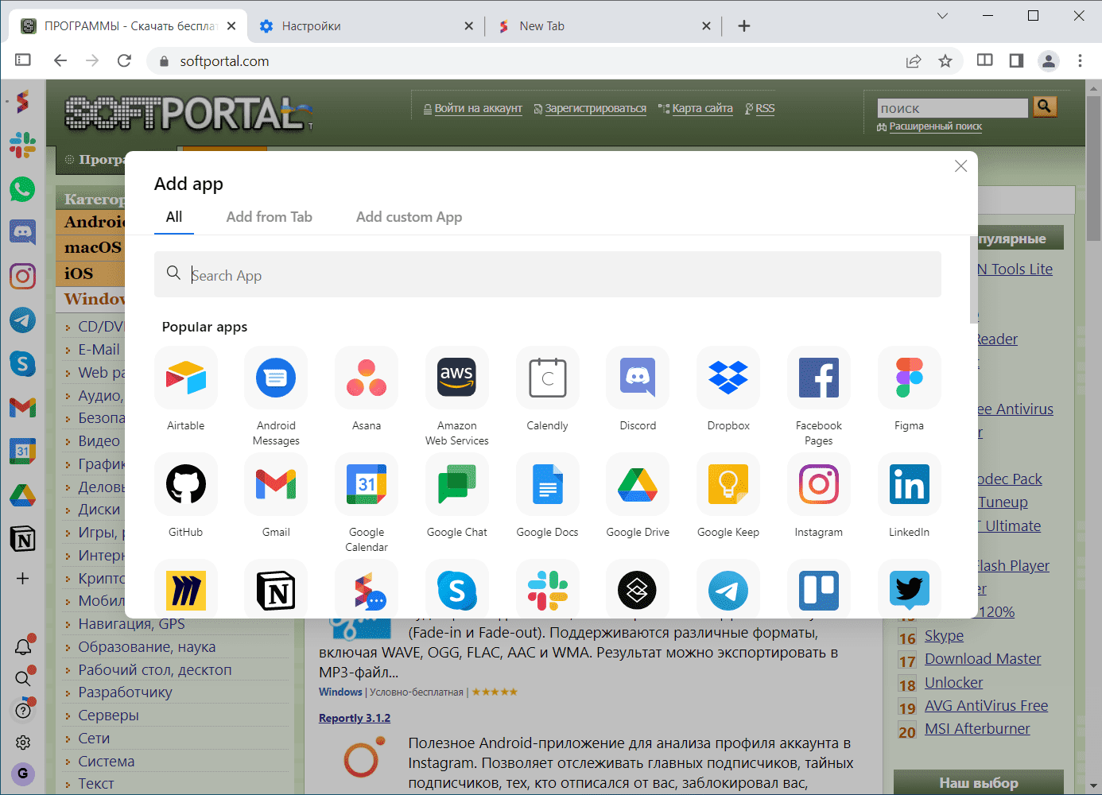Launch Instagram from the browser sidebar
The width and height of the screenshot is (1102, 795).
[22, 276]
